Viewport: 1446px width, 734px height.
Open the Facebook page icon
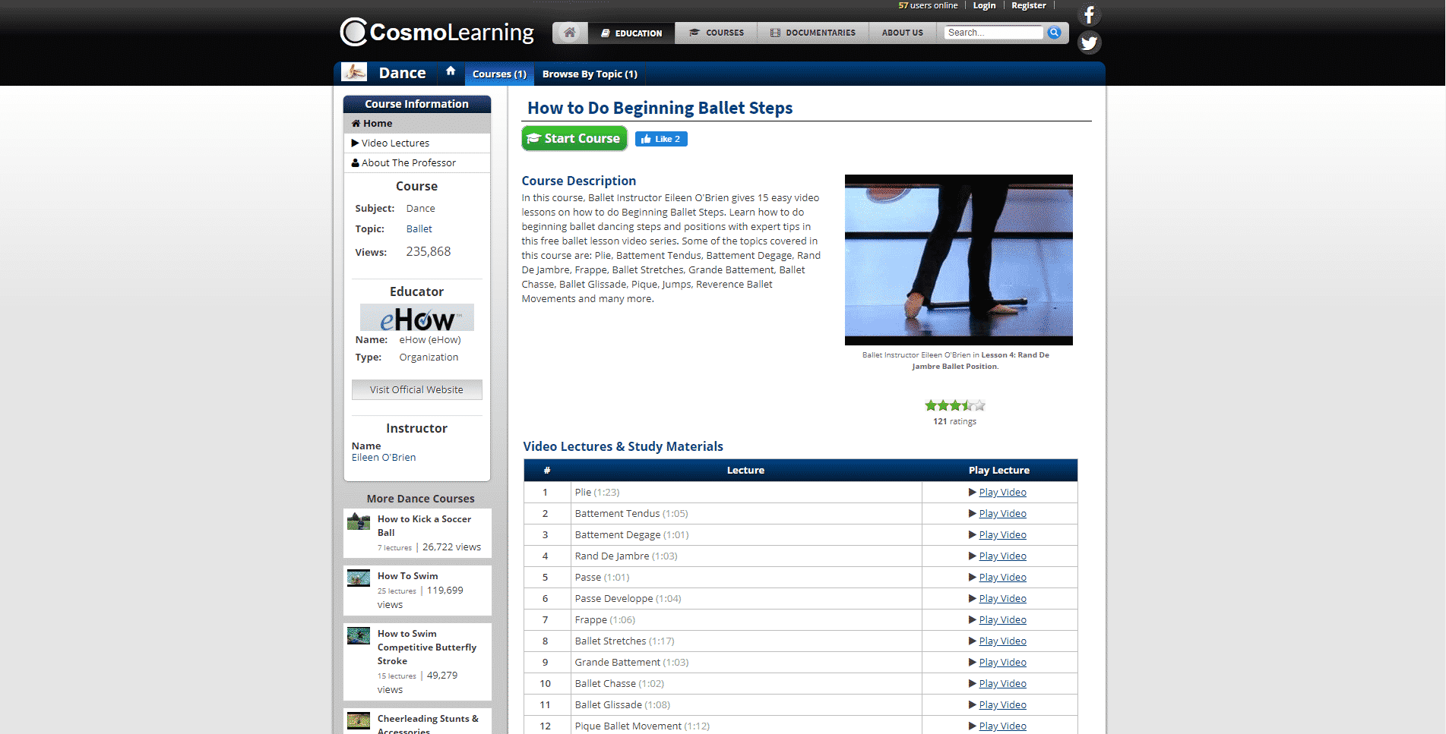1089,15
